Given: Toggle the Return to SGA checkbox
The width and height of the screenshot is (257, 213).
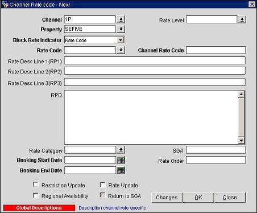Looking at the screenshot, I should coord(102,195).
